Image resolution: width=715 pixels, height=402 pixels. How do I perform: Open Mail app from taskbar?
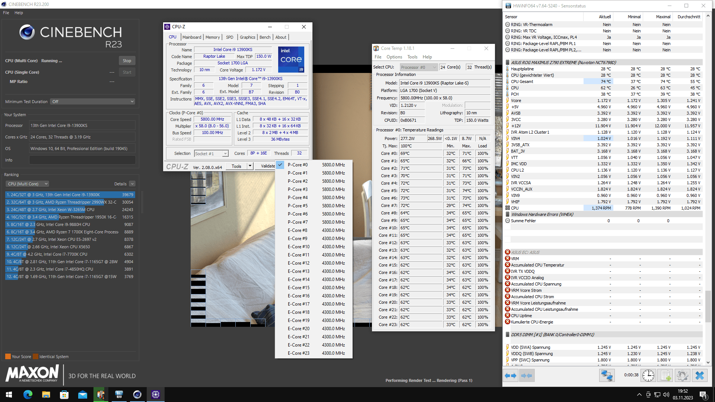point(82,395)
